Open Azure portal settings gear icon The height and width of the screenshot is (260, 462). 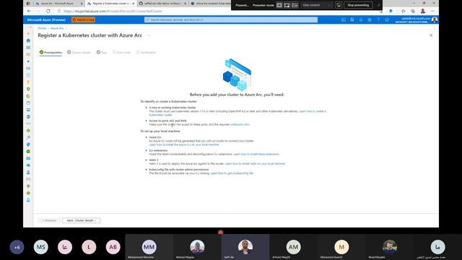370,19
